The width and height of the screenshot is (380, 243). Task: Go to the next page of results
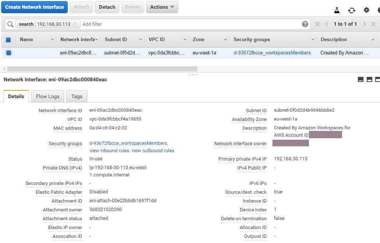(x=364, y=24)
